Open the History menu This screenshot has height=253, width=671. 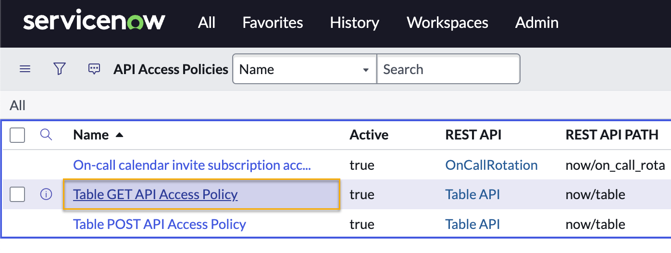[x=354, y=23]
